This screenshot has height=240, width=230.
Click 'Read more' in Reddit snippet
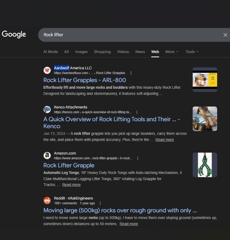point(129,224)
